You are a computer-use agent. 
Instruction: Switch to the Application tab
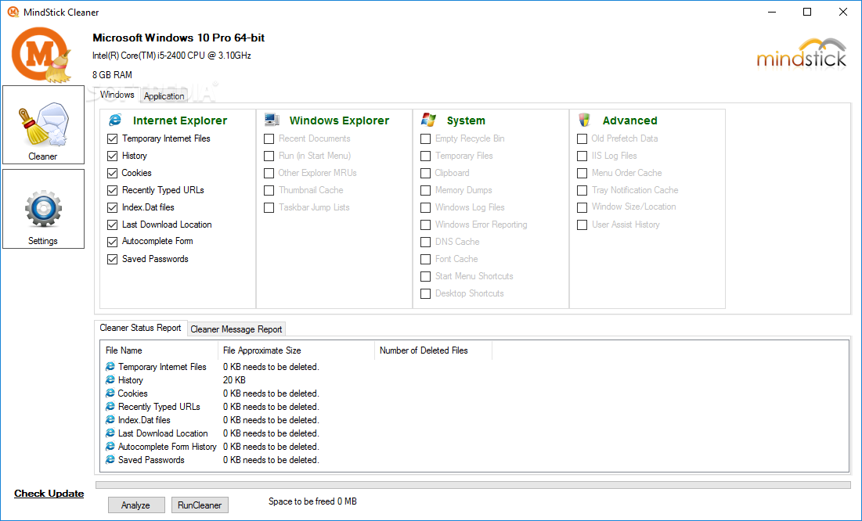(x=164, y=95)
